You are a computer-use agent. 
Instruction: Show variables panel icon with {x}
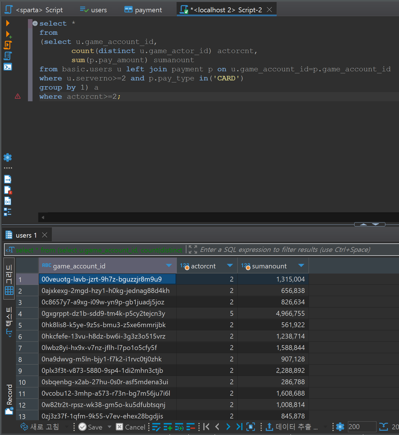[x=8, y=201]
